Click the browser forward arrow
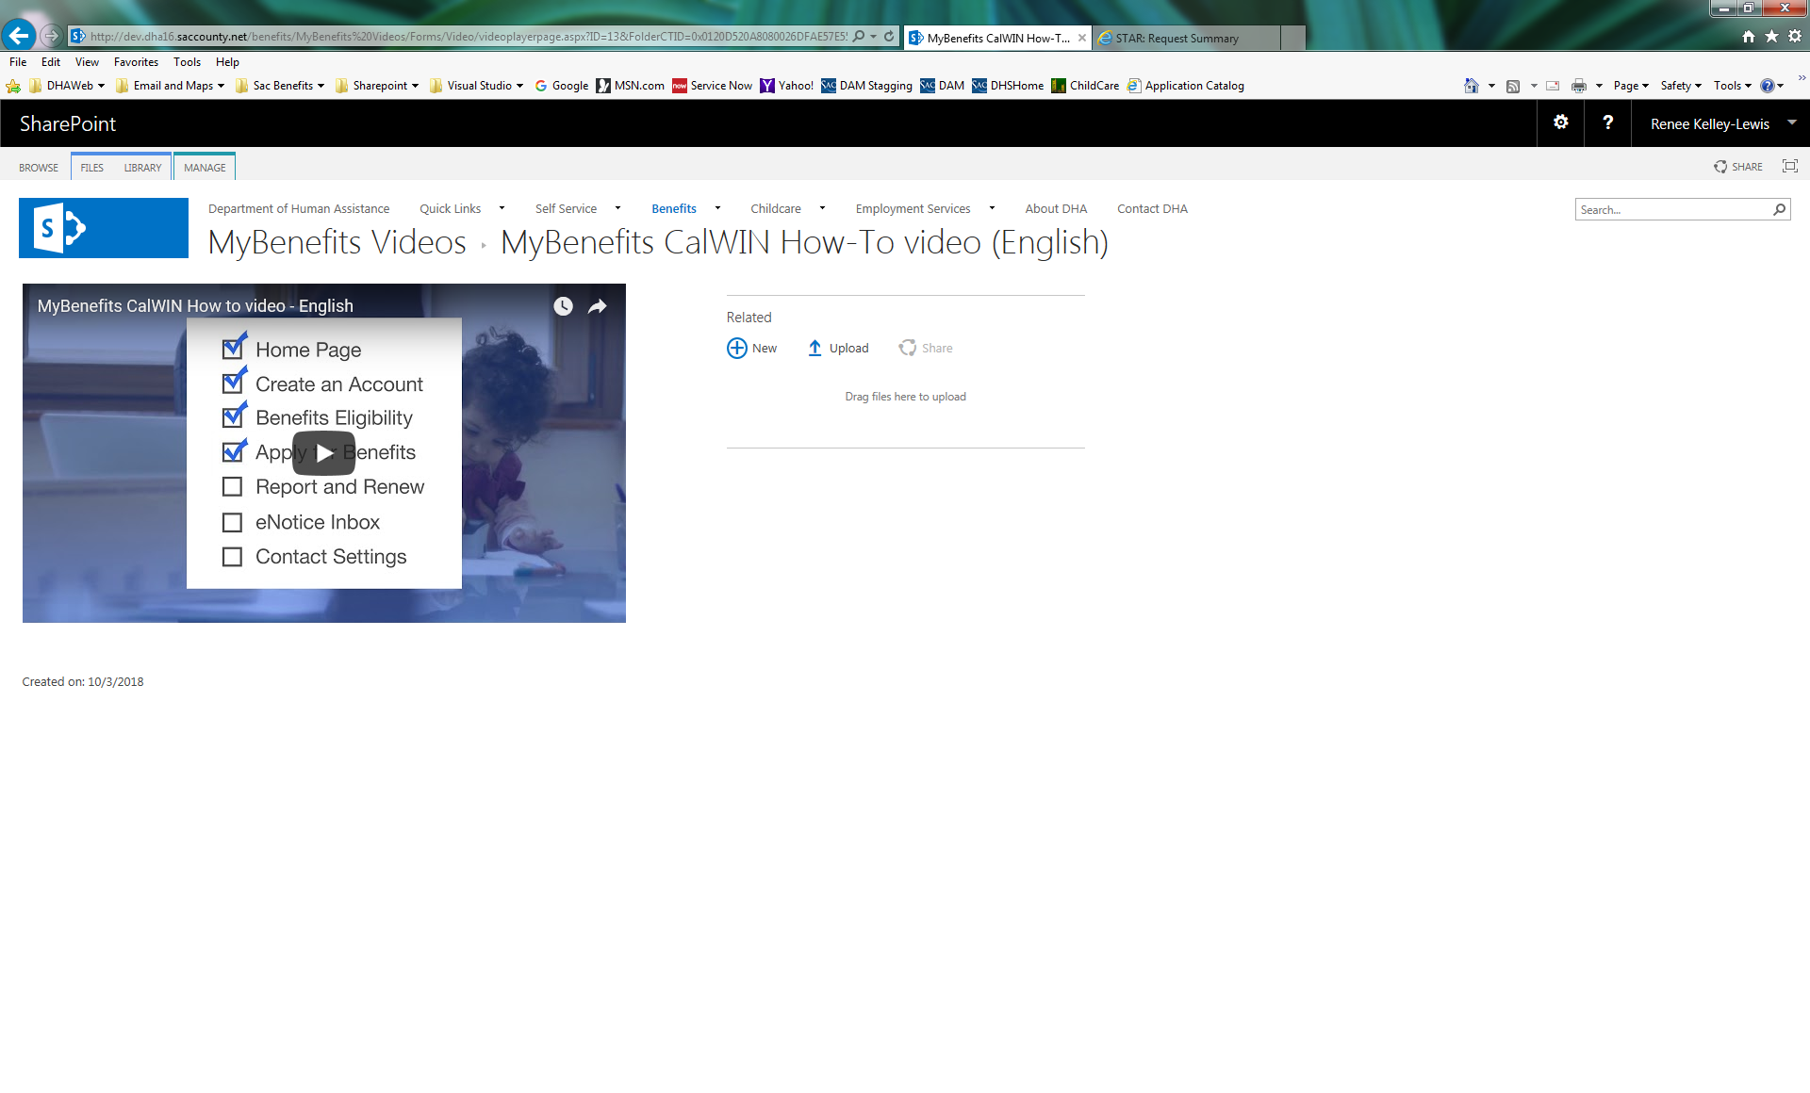 52,36
